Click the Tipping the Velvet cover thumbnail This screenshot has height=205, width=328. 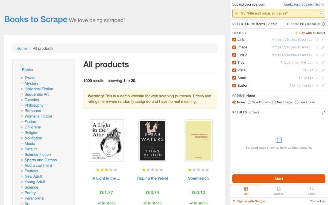coord(152,140)
